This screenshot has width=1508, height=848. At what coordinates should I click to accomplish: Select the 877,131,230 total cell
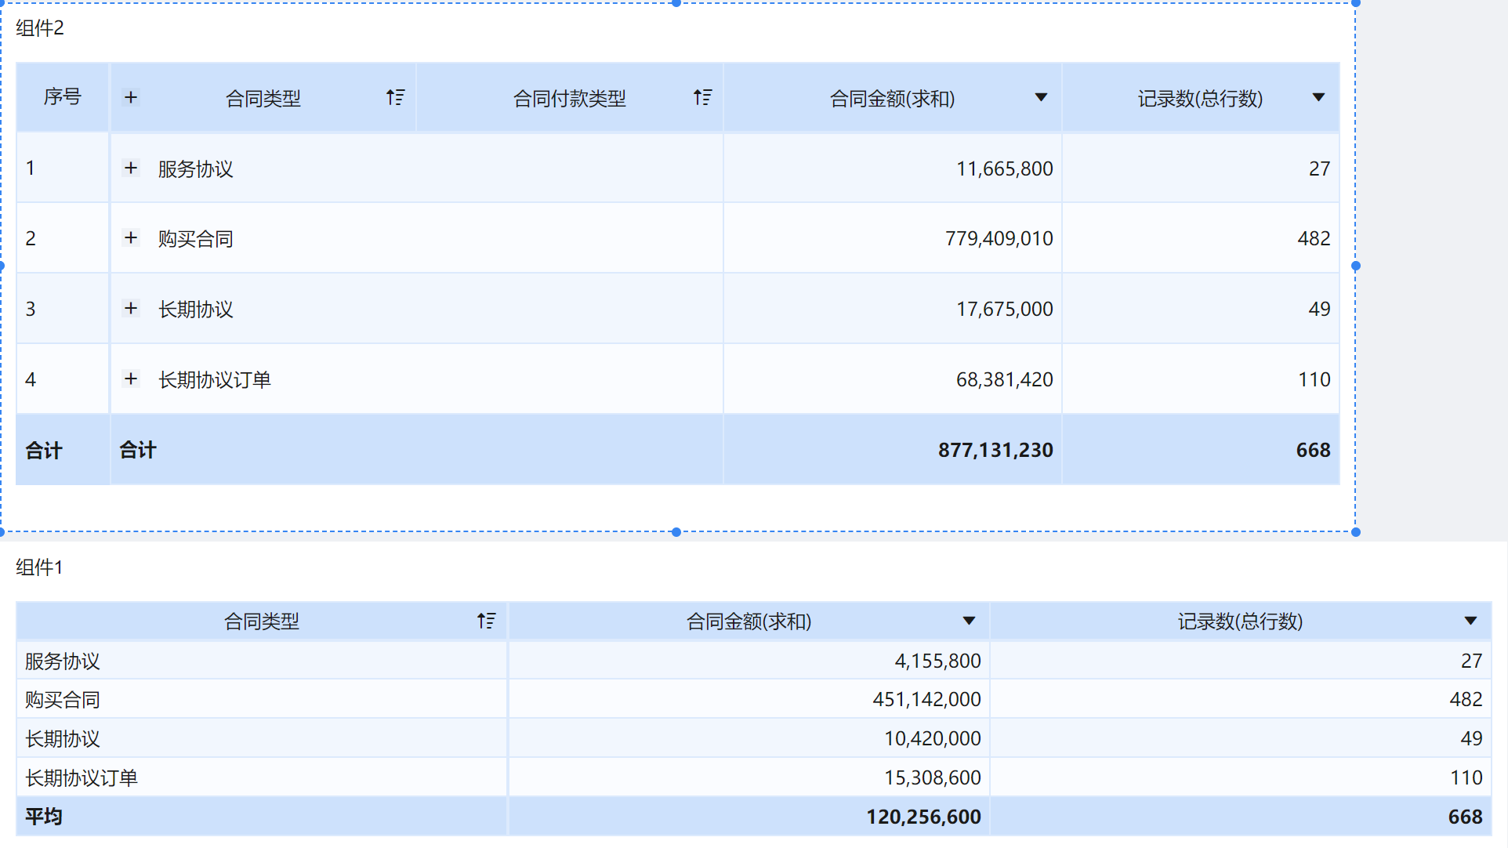click(x=995, y=450)
